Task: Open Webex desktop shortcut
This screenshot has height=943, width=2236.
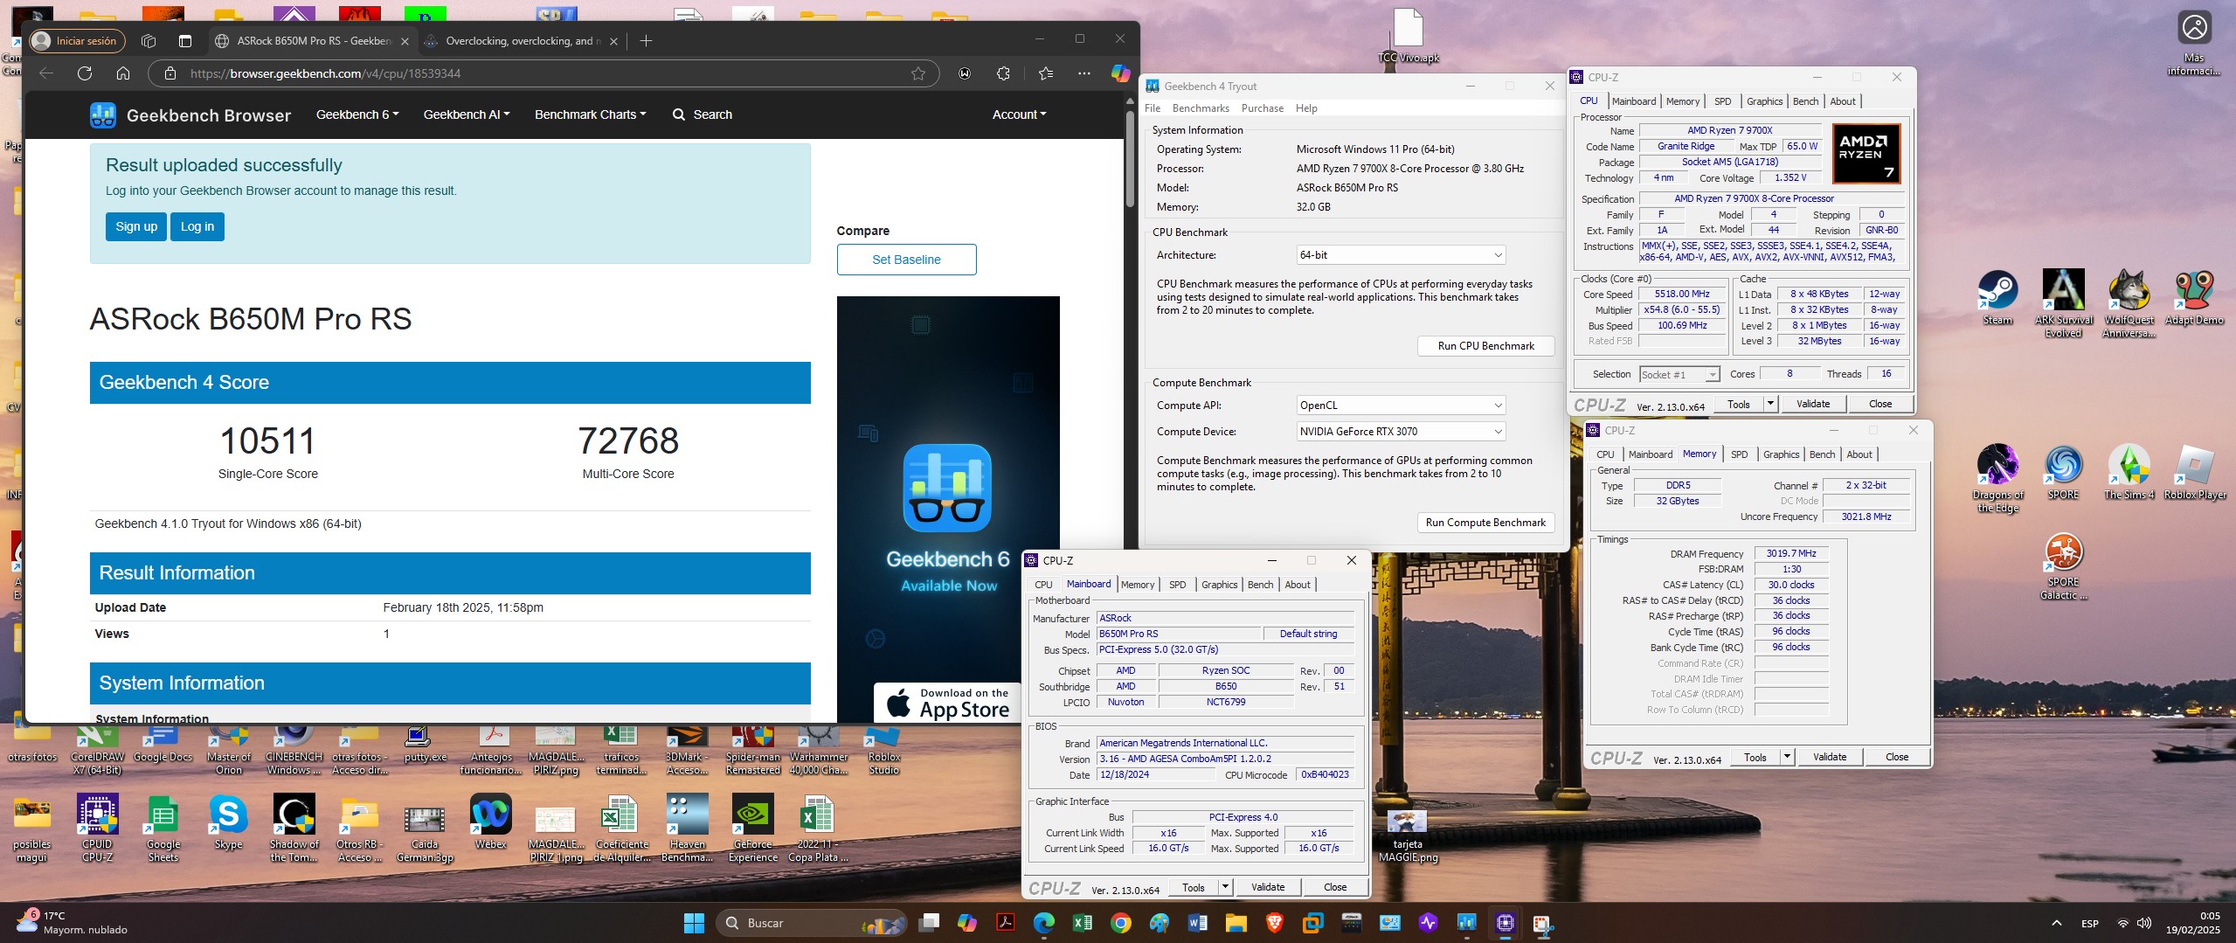Action: pyautogui.click(x=490, y=822)
